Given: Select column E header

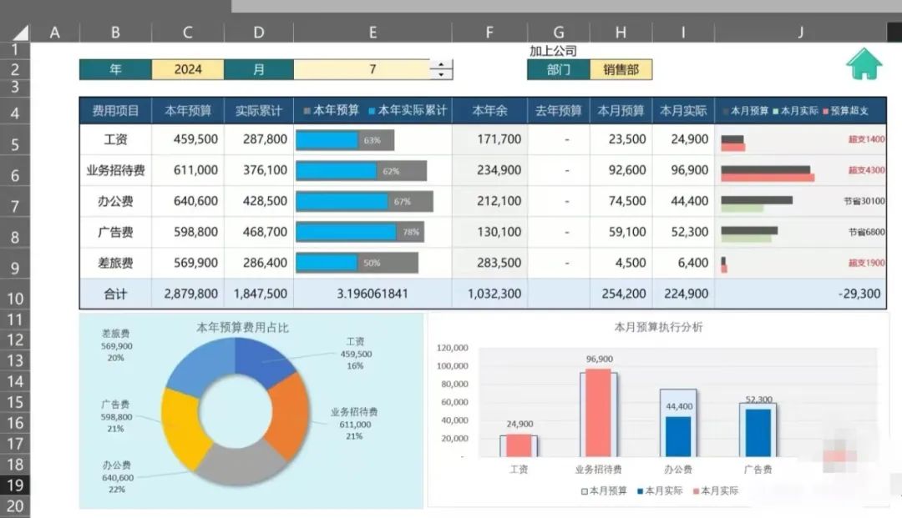Looking at the screenshot, I should coord(372,33).
